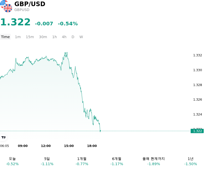The height and width of the screenshot is (169, 205).
Task: Show the 5일 range performance
Action: click(x=47, y=161)
